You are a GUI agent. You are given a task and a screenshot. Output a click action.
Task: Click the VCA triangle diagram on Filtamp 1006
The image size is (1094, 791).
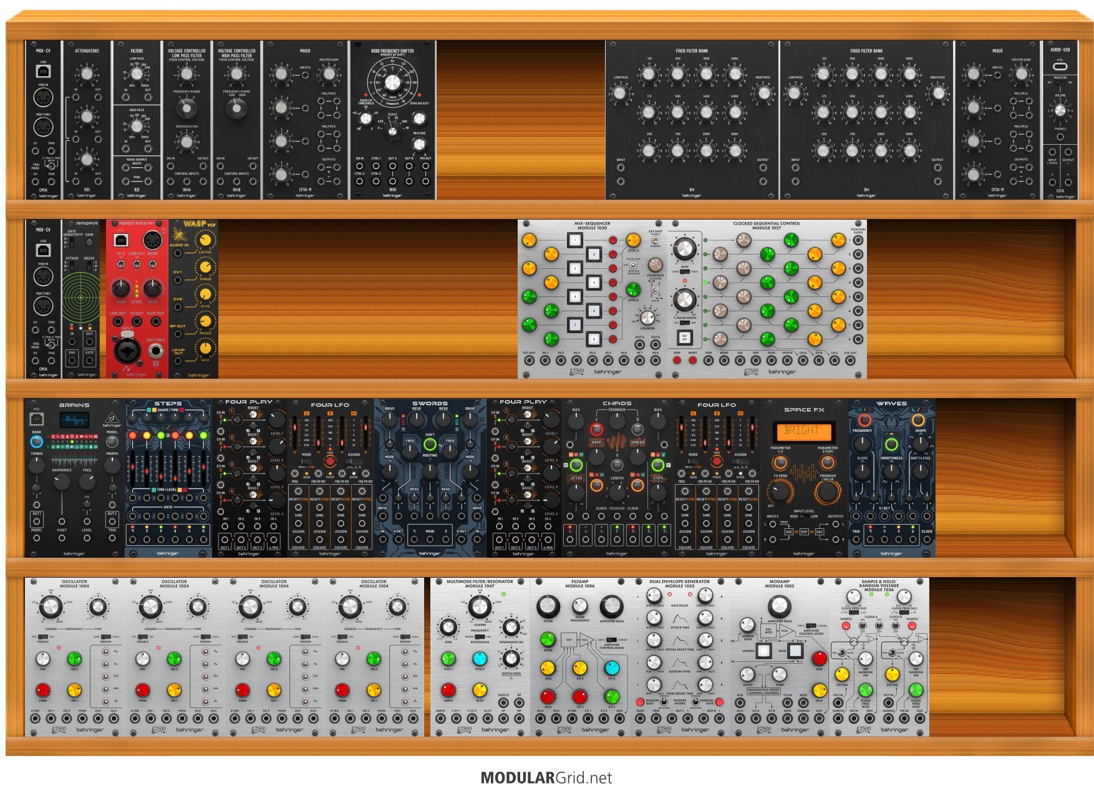pos(587,640)
